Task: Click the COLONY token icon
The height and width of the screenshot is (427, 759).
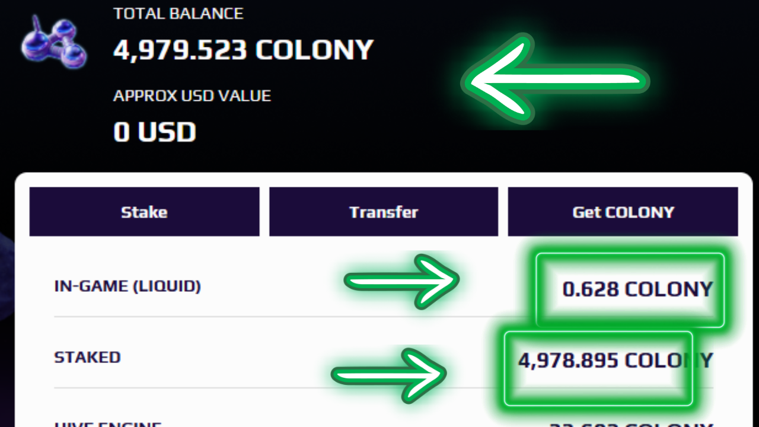Action: coord(53,44)
